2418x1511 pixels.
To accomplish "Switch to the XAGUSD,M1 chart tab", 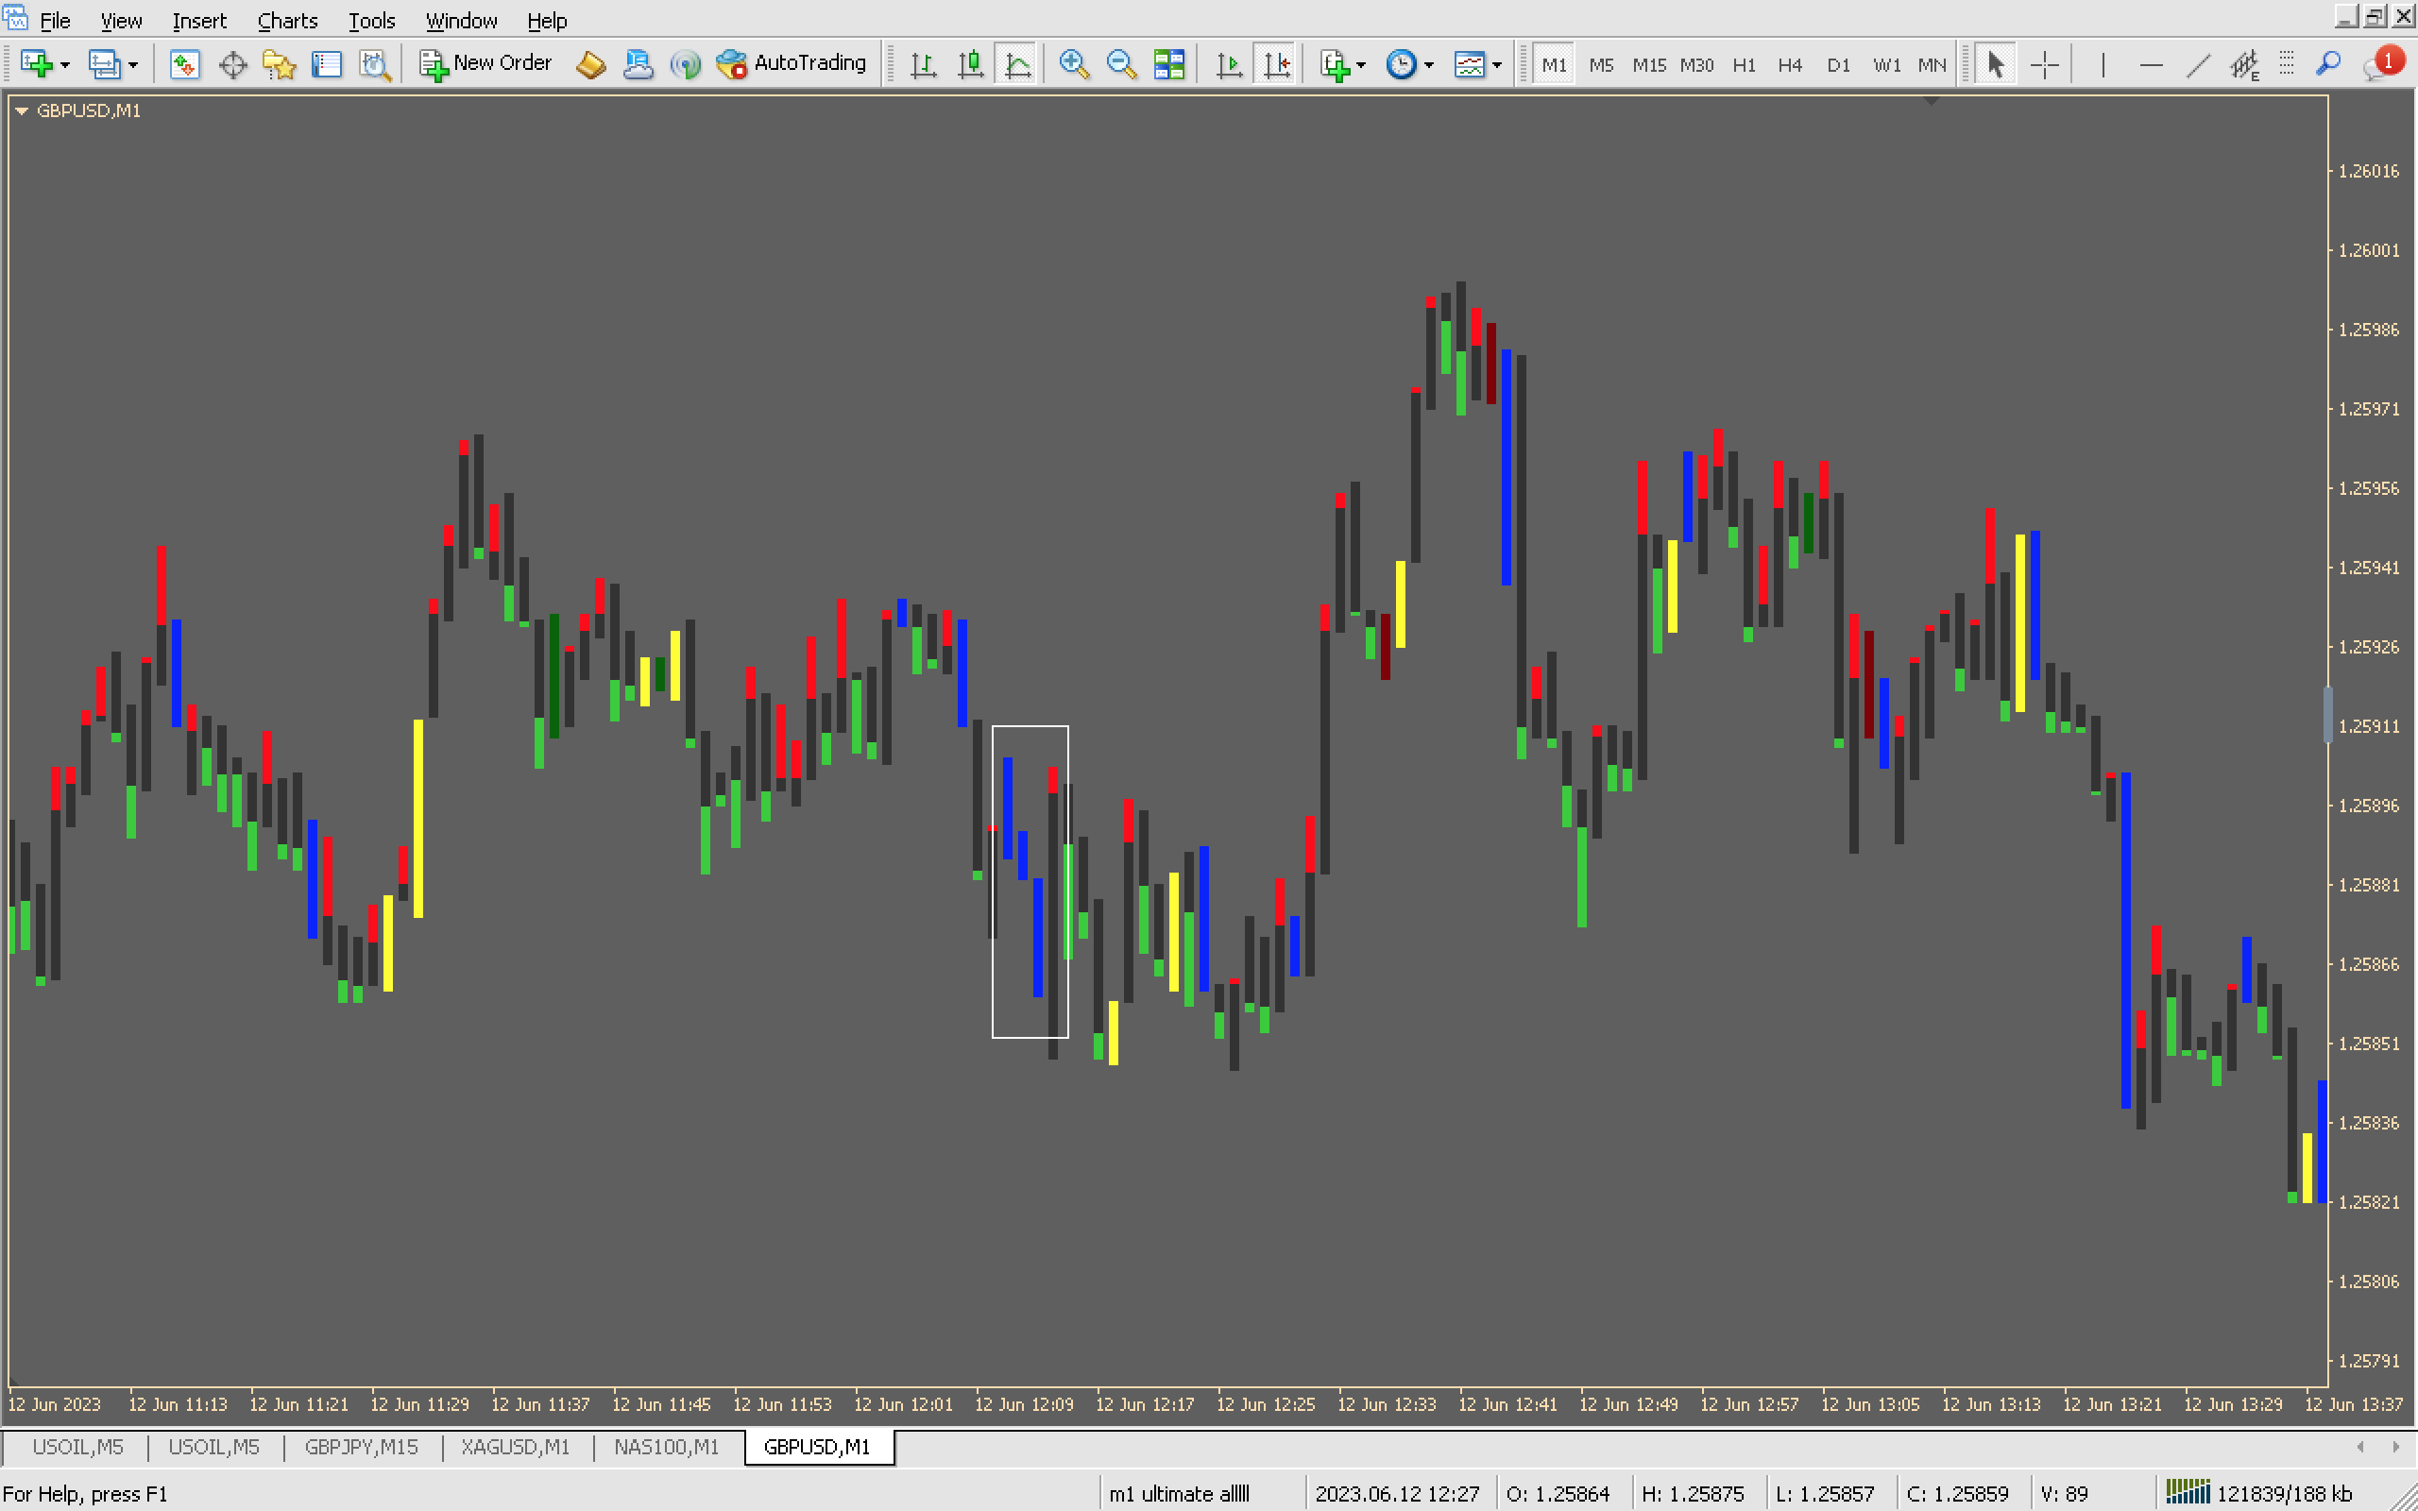I will click(x=515, y=1447).
